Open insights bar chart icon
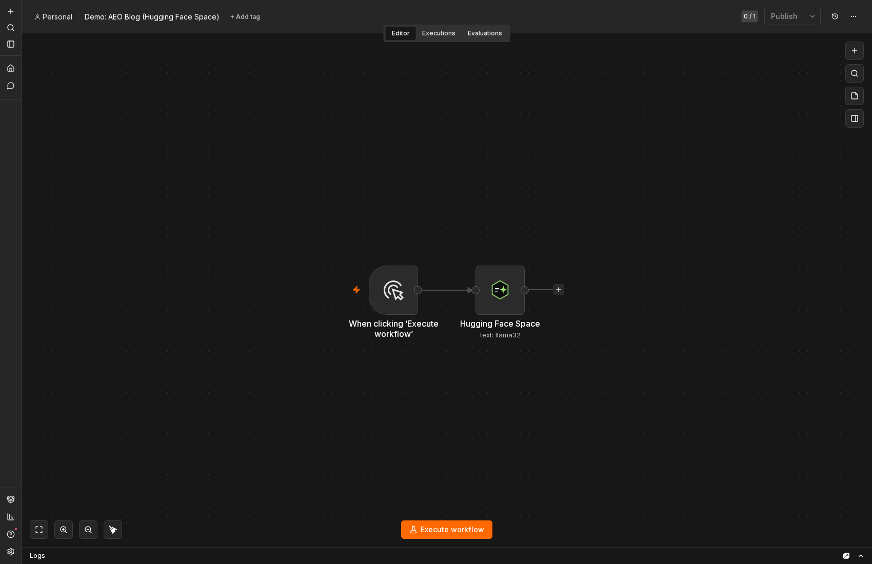 (10, 517)
